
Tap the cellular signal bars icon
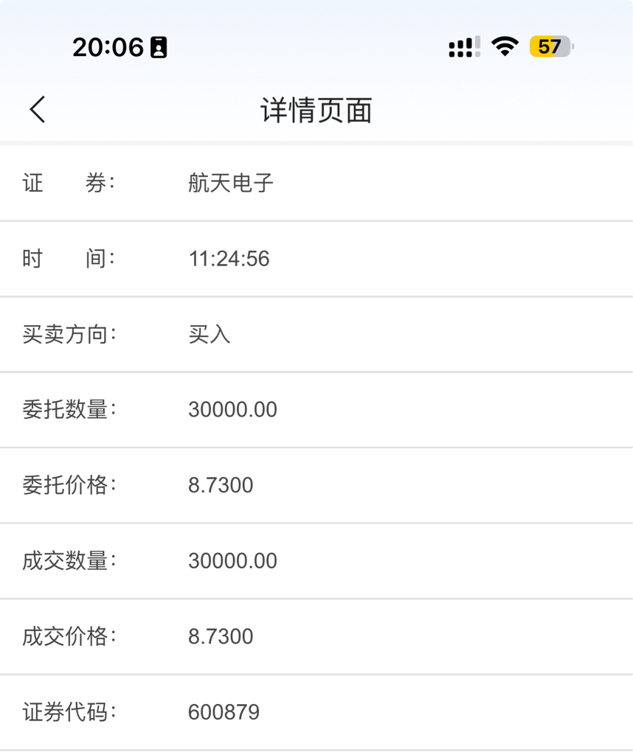(x=464, y=46)
